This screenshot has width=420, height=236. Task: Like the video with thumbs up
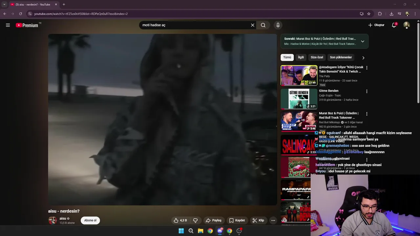coord(180,220)
